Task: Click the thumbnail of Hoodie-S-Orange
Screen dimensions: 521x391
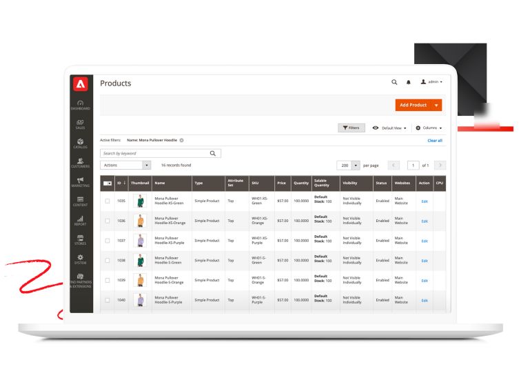Action: (140, 280)
